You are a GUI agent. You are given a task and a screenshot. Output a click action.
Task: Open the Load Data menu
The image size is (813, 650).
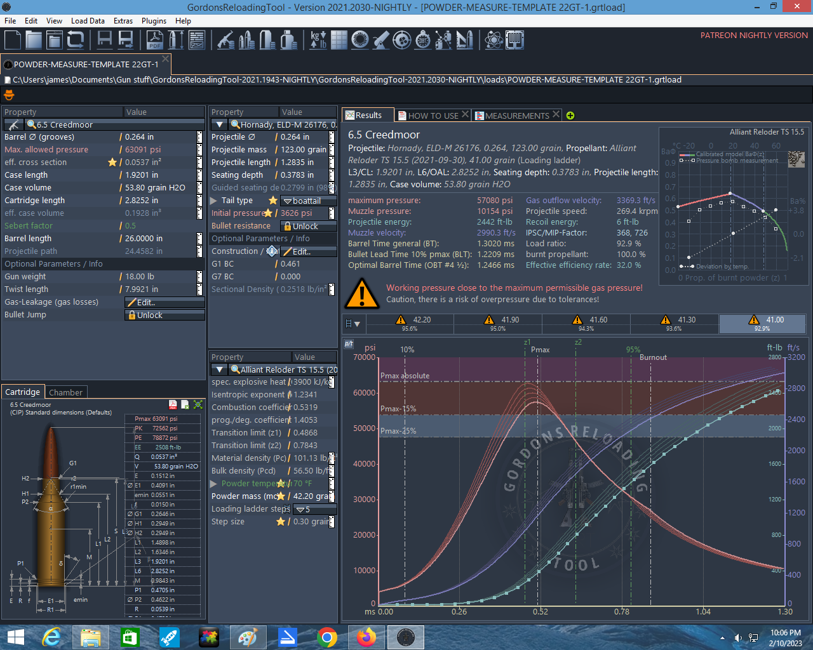tap(88, 21)
